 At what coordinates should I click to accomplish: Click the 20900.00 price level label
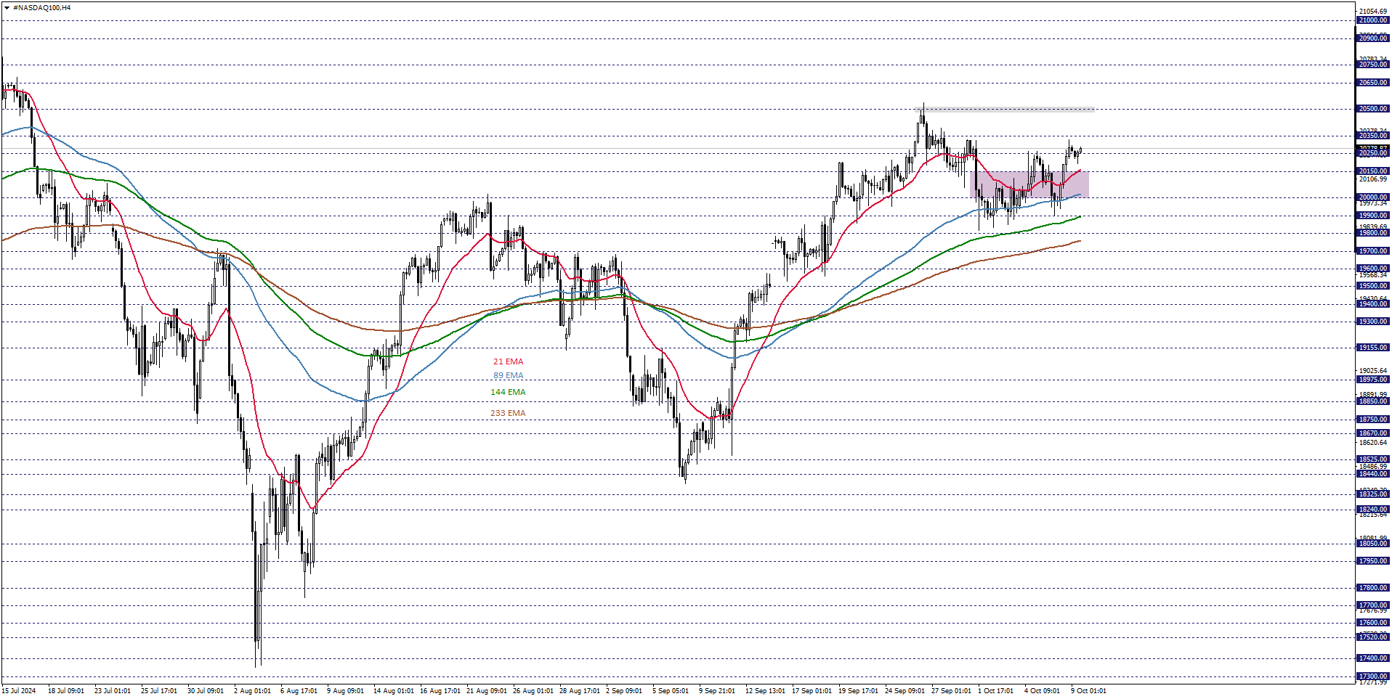click(x=1373, y=38)
